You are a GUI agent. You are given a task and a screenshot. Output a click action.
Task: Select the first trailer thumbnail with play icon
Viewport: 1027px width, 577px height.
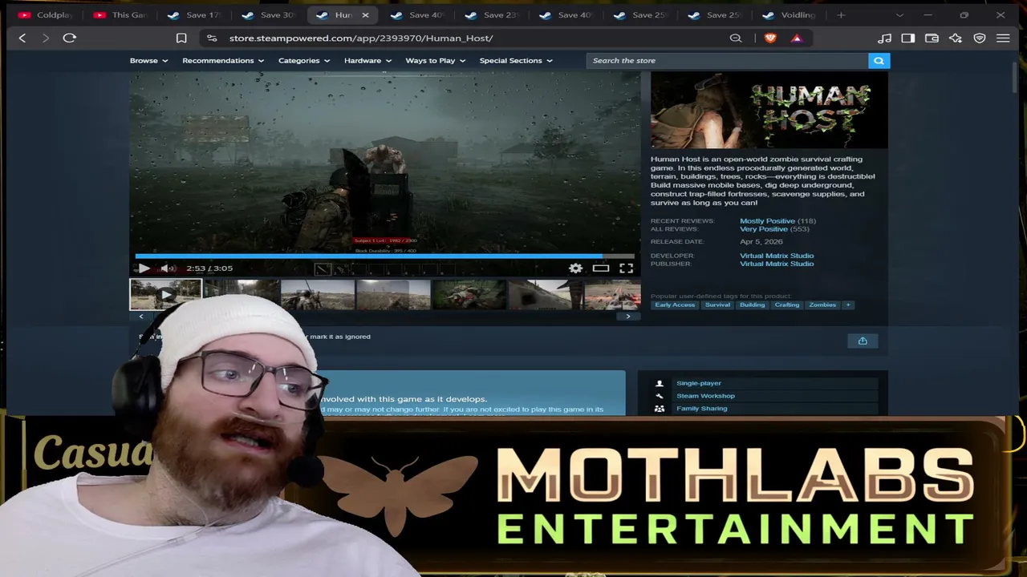165,295
